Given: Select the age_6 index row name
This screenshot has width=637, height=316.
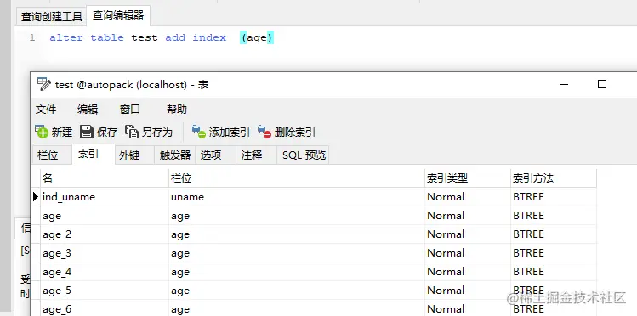Looking at the screenshot, I should pyautogui.click(x=105, y=309).
